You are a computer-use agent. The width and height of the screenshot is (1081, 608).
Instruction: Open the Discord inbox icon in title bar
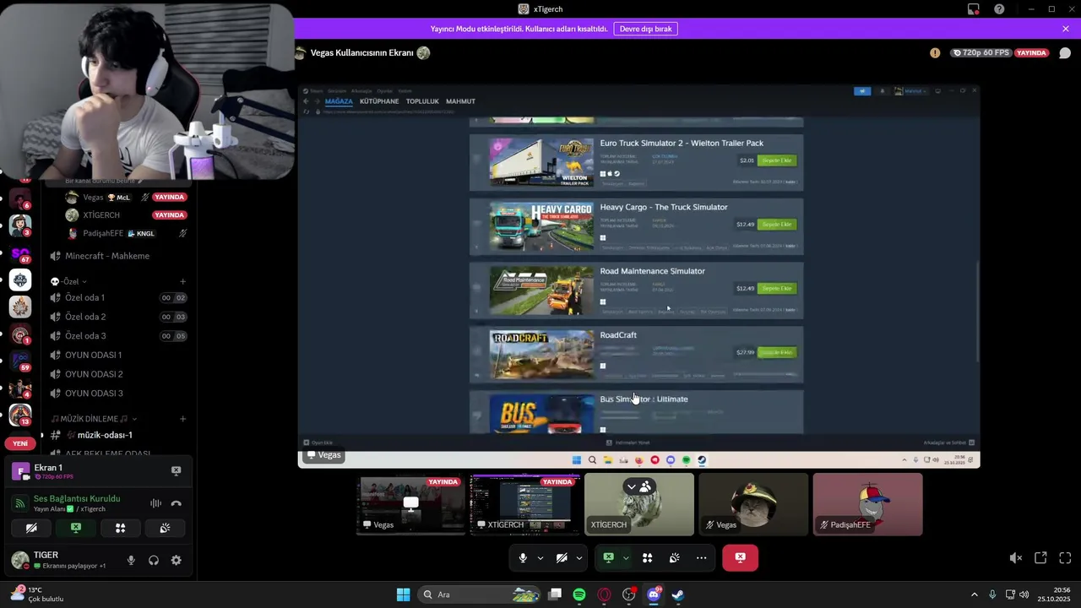(x=974, y=9)
